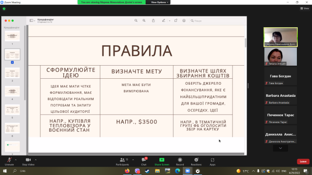Toggle the sidebar view menu in Preview

32,20
